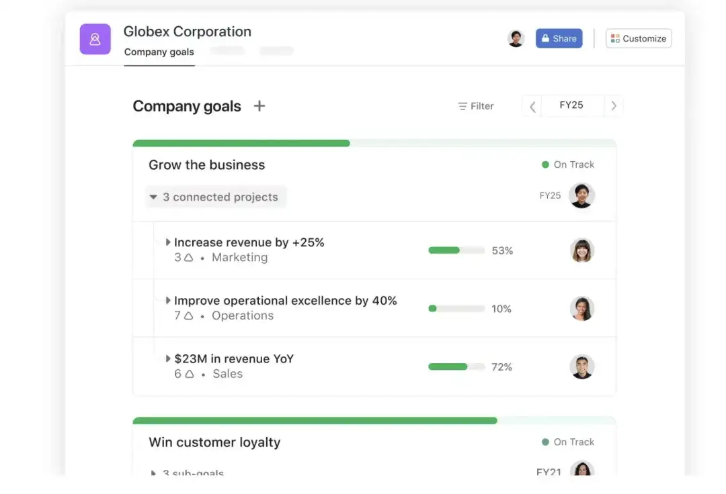The image size is (726, 494).
Task: Click the project cloud icon on the Marketing row
Action: click(190, 258)
